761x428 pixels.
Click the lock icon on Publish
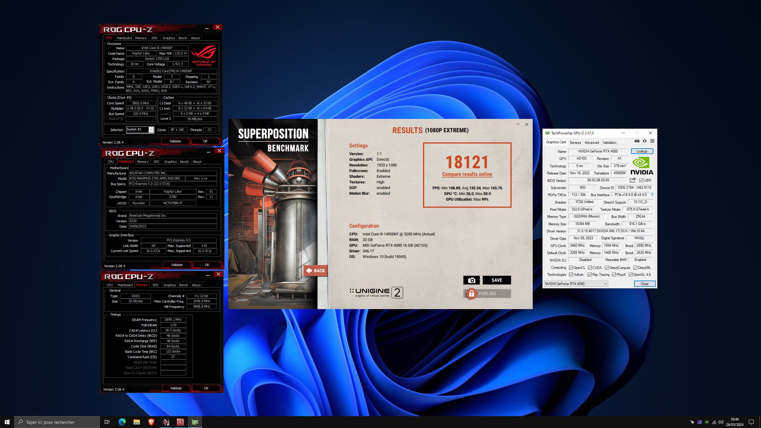(471, 294)
